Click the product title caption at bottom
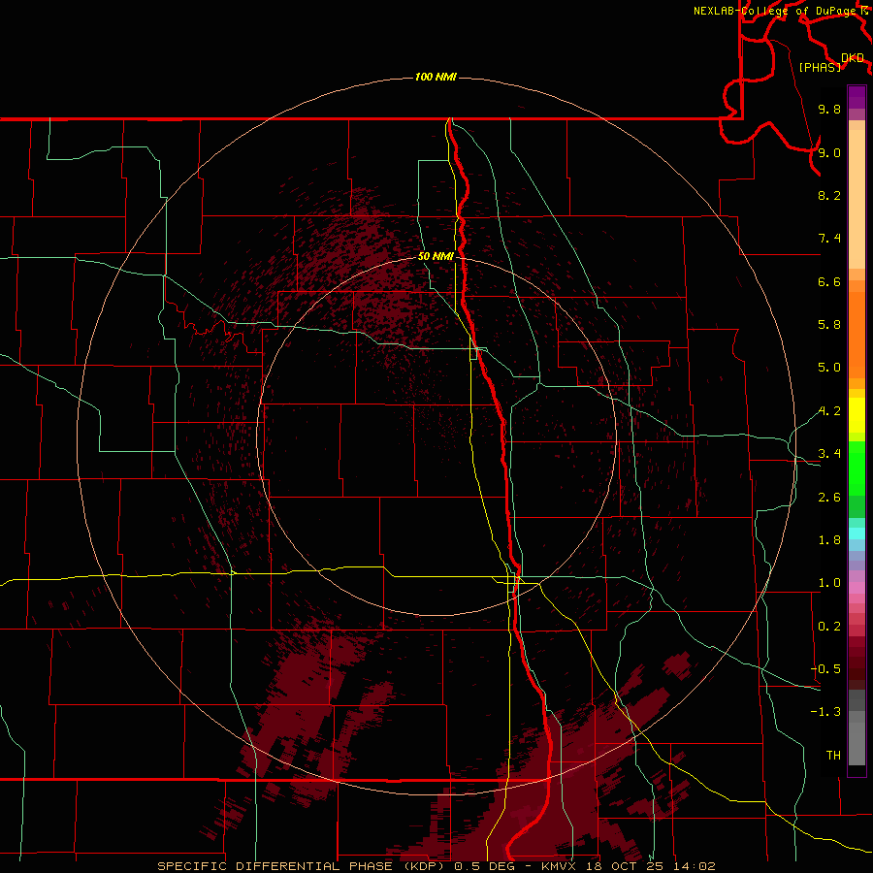The height and width of the screenshot is (873, 873). tap(436, 866)
